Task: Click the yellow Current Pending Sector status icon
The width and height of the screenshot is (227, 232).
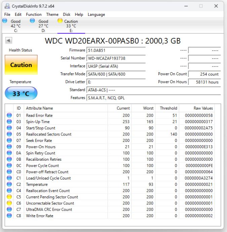Action: (x=9, y=197)
